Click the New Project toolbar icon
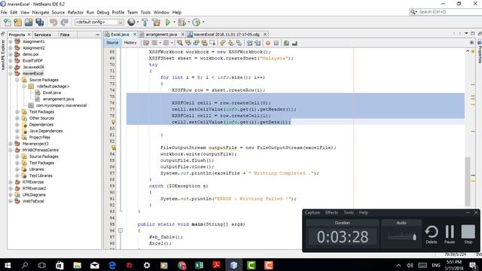Viewport: 482px width, 271px height. pos(18,22)
